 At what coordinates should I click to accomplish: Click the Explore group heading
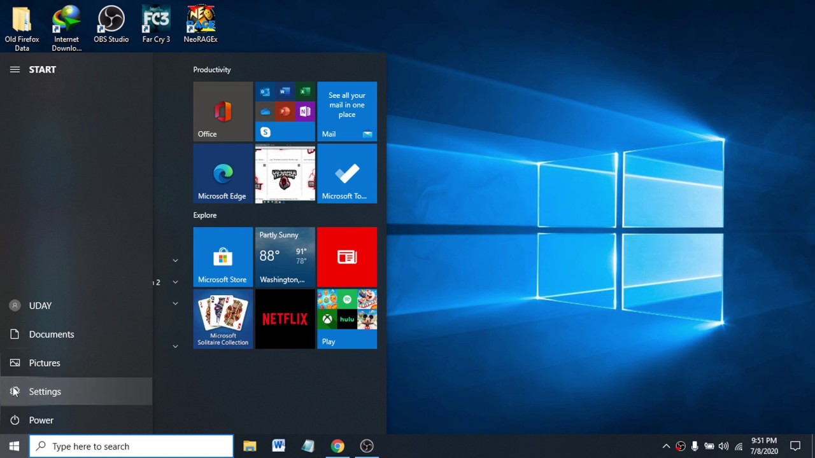pyautogui.click(x=205, y=216)
